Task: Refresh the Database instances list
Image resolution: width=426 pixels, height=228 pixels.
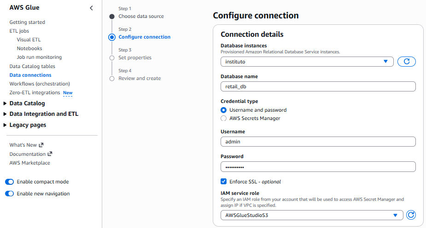Action: tap(406, 62)
